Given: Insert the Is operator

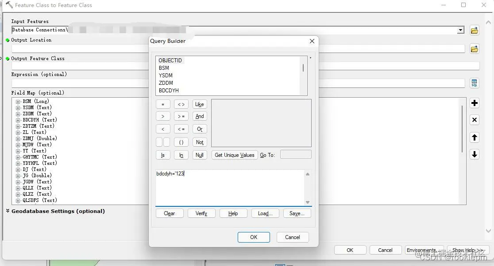Looking at the screenshot, I should coord(163,155).
